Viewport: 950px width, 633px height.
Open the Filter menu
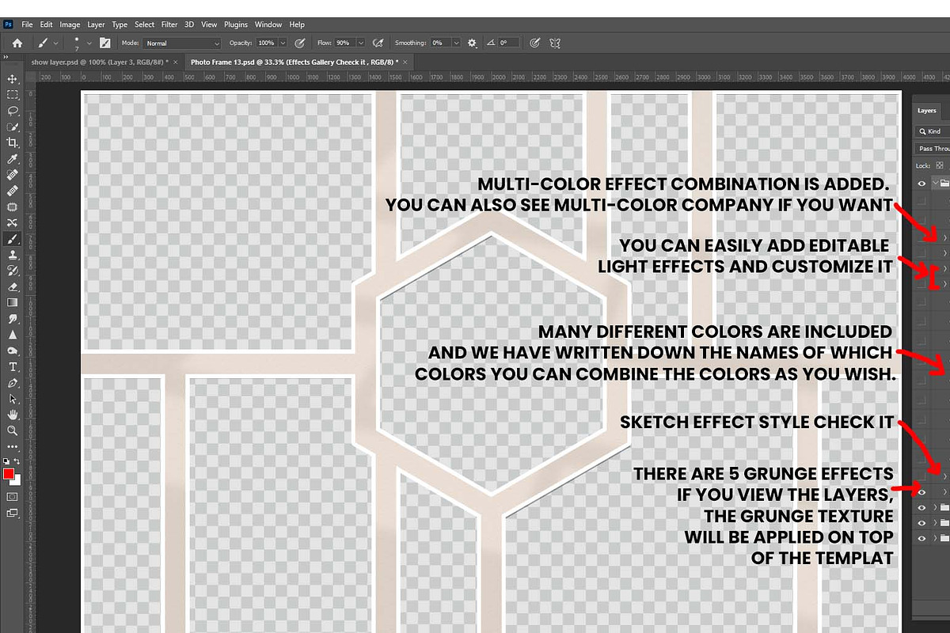[x=169, y=25]
